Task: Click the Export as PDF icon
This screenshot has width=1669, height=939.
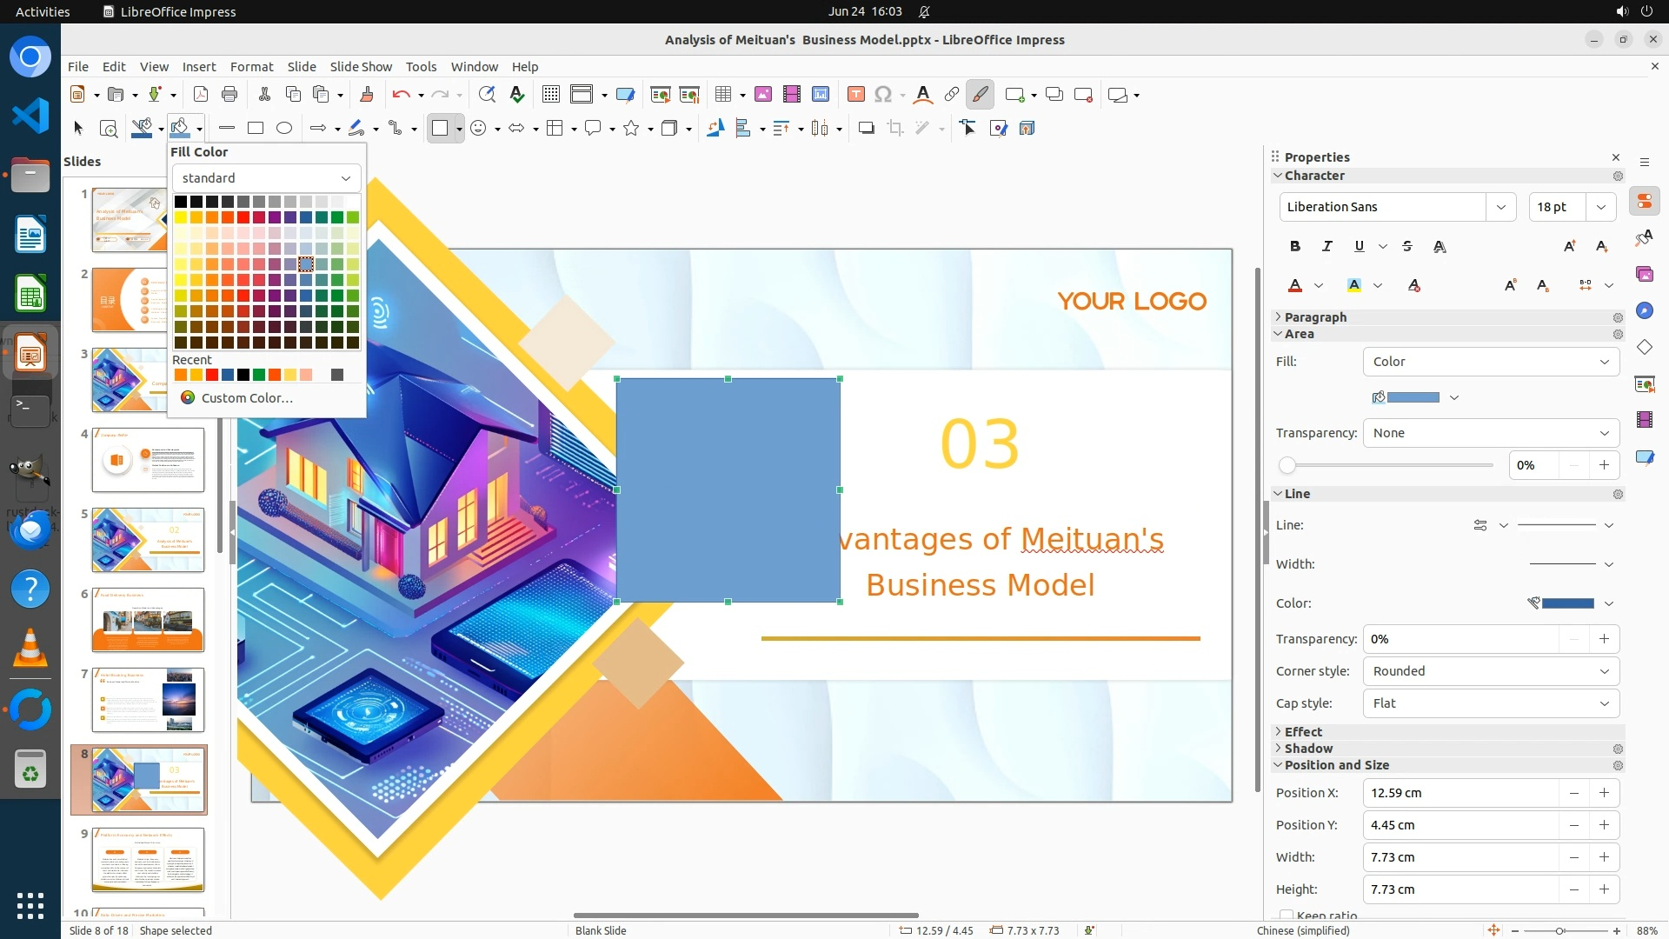Action: click(201, 95)
